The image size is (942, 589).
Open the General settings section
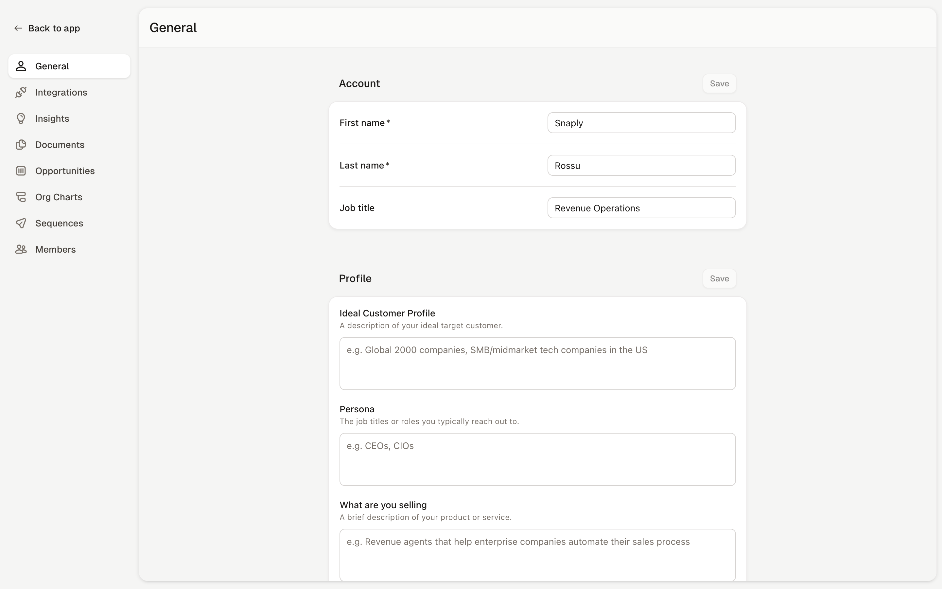[69, 66]
